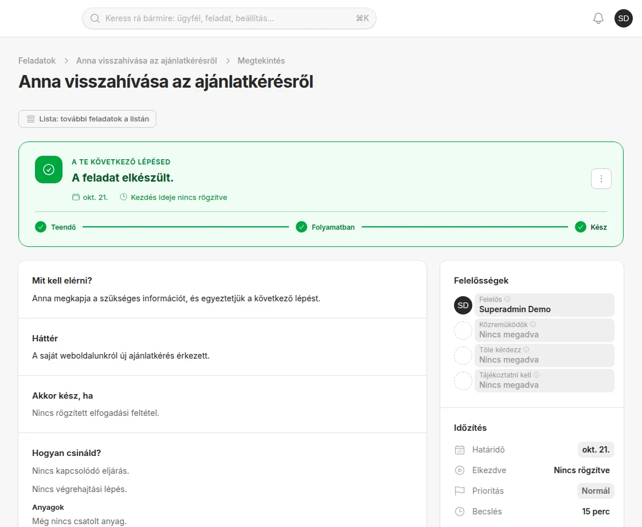Click the Időzítés panel heading
642x527 pixels.
click(x=471, y=428)
